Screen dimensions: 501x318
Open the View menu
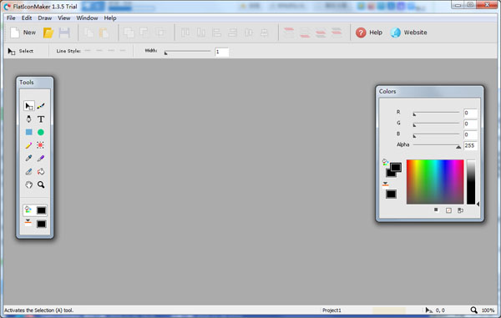(x=64, y=18)
